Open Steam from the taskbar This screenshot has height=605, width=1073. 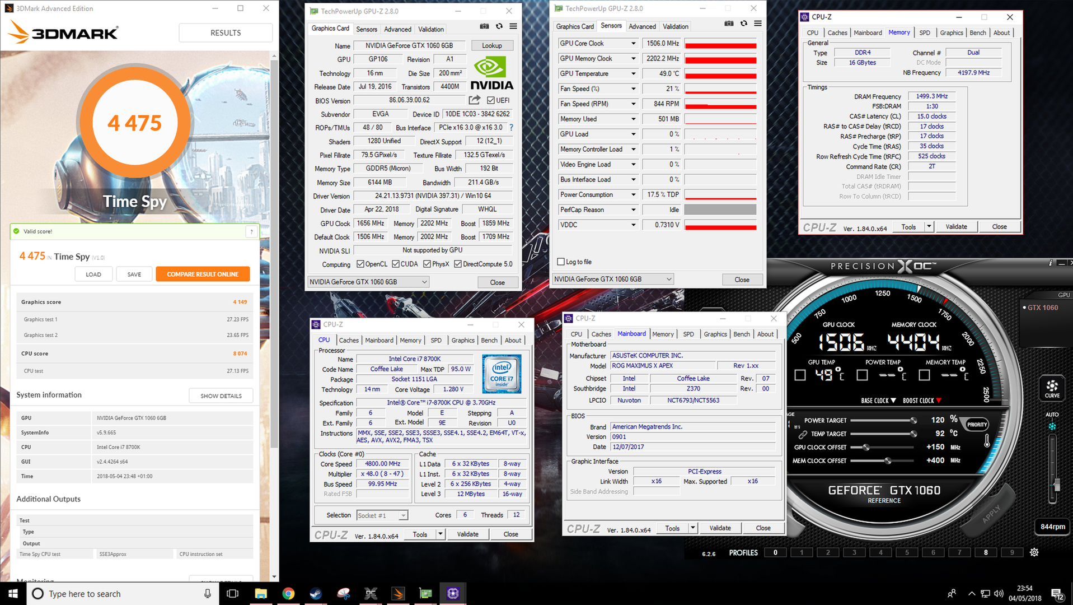tap(316, 593)
